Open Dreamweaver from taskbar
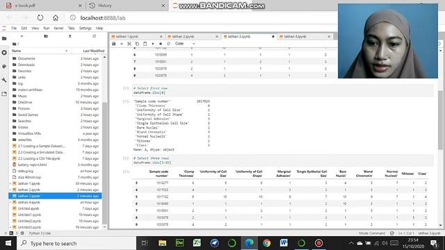445x250 pixels. 179,243
